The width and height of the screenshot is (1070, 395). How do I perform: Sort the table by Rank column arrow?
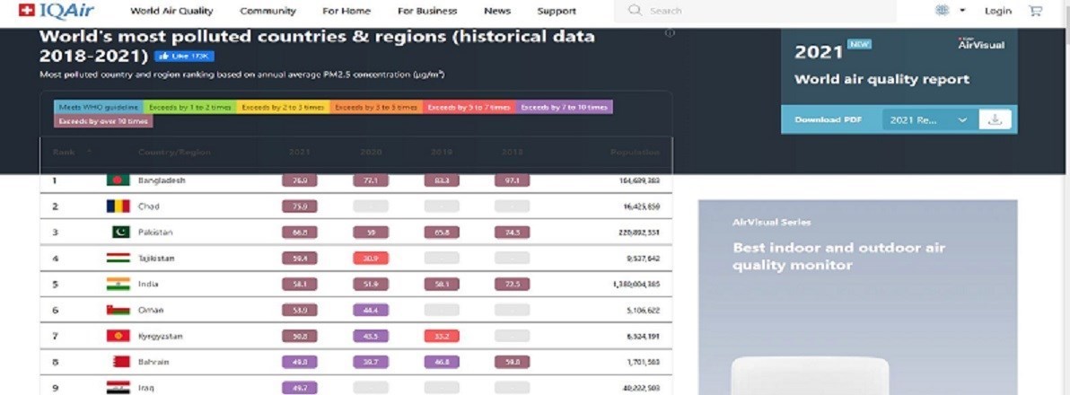point(88,152)
